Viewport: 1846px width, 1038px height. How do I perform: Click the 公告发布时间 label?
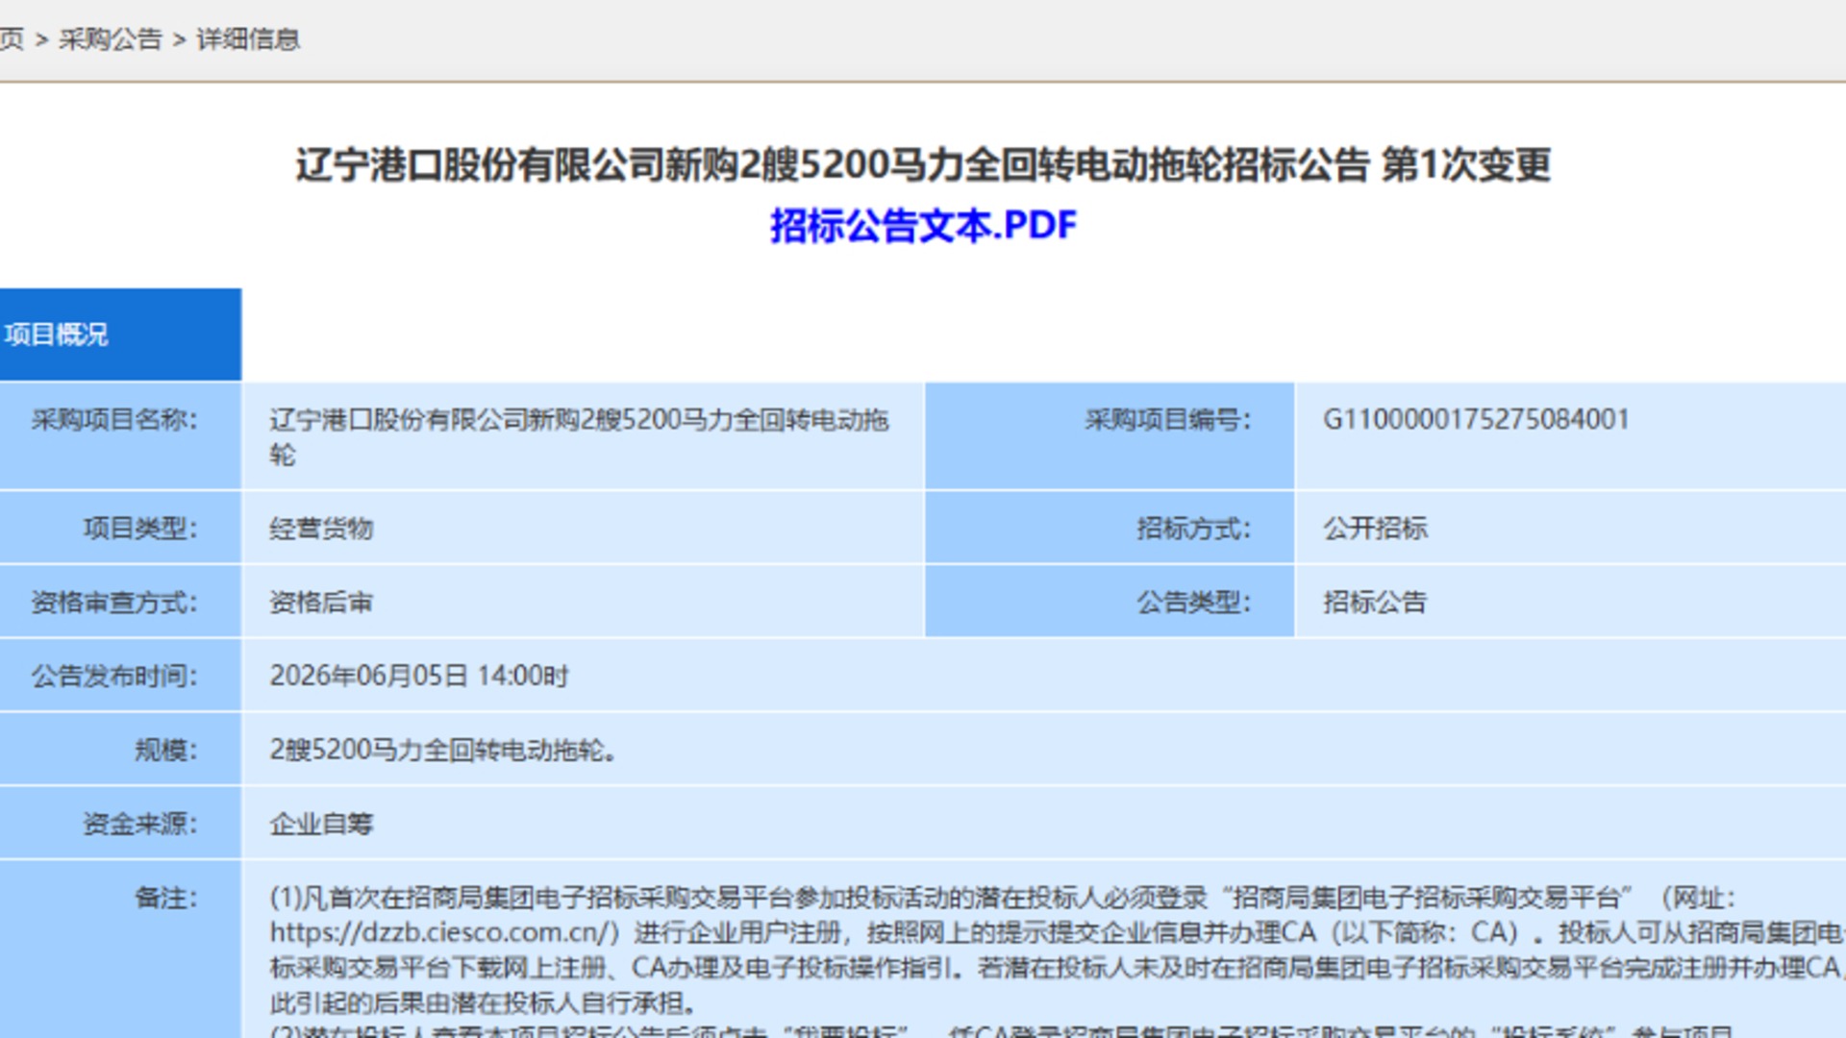114,677
